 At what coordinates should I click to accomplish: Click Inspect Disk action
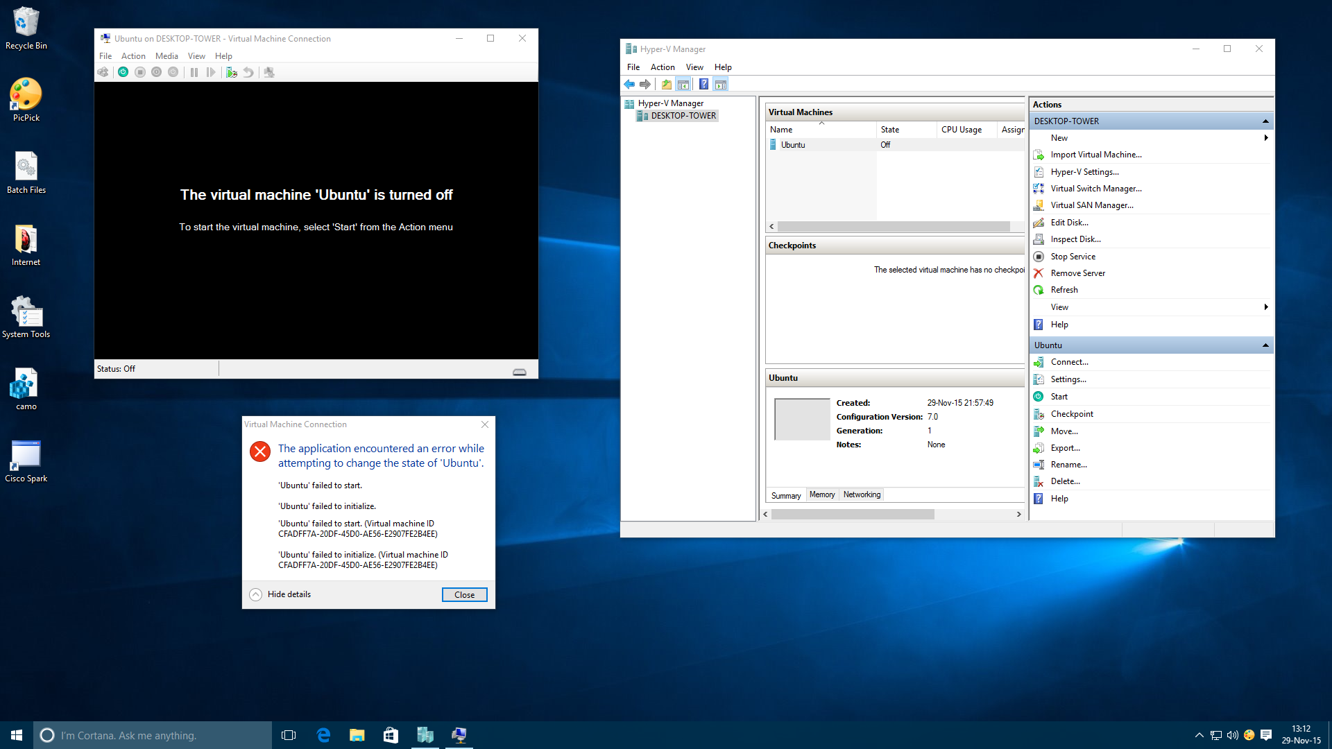point(1075,239)
